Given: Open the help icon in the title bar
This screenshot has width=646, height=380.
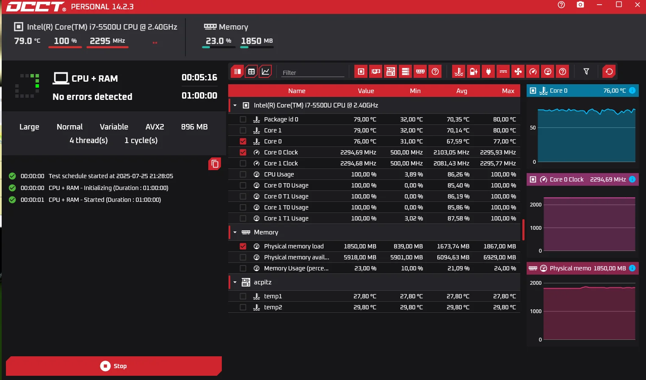Looking at the screenshot, I should [x=561, y=5].
